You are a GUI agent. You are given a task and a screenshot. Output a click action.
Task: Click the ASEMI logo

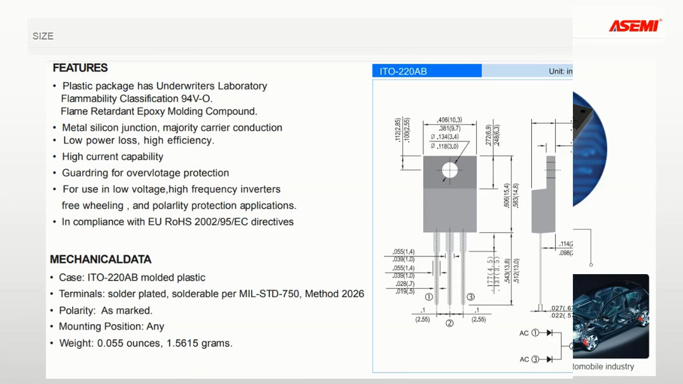636,25
